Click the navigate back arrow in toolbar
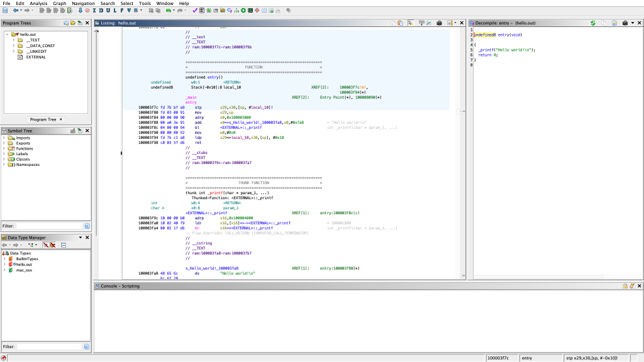 16,11
